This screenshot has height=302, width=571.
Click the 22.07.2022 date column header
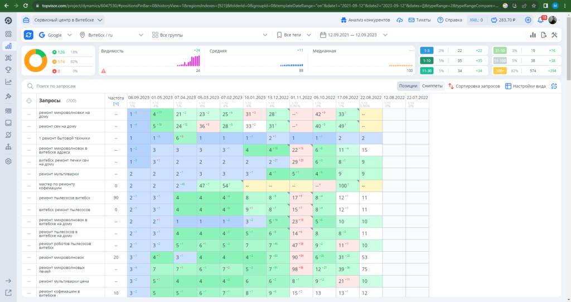click(x=417, y=98)
